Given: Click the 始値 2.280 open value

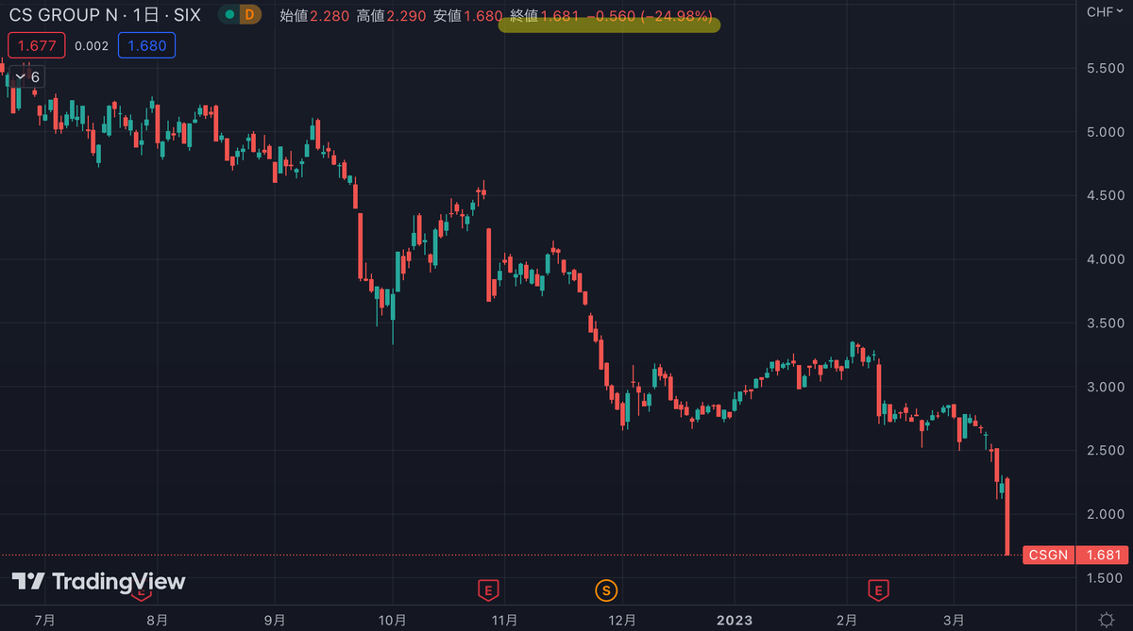Looking at the screenshot, I should pos(314,14).
